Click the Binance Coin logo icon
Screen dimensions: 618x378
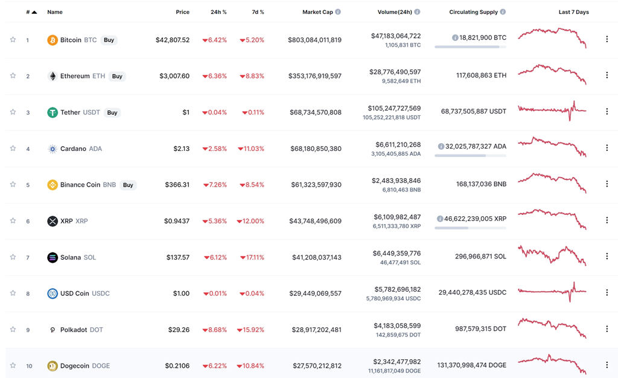pyautogui.click(x=53, y=185)
